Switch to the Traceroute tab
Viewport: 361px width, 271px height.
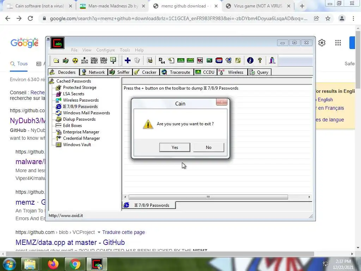176,72
